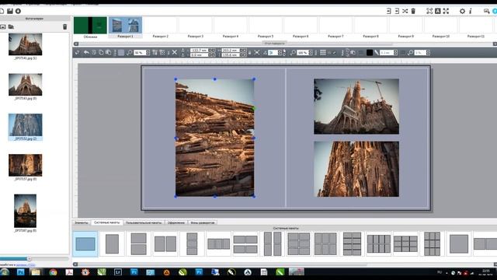Open the Оформление tab

click(x=176, y=222)
